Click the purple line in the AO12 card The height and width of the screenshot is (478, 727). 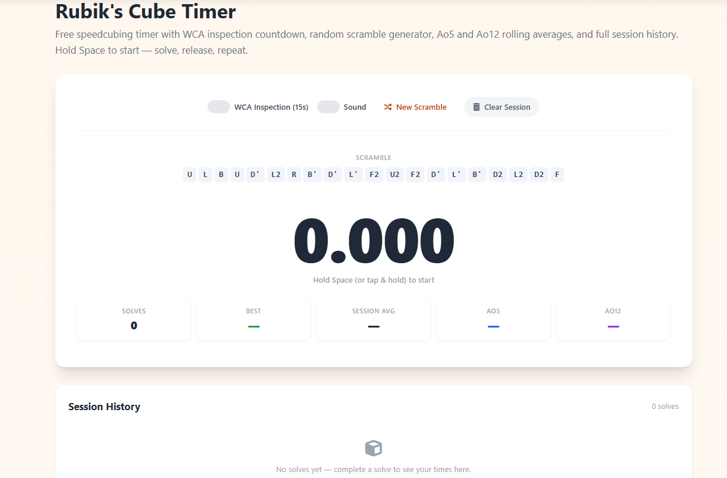[613, 325]
